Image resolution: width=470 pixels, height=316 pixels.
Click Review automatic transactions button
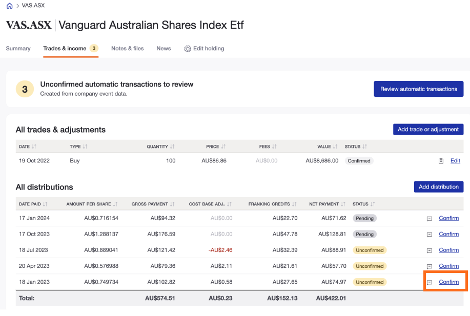pos(418,89)
